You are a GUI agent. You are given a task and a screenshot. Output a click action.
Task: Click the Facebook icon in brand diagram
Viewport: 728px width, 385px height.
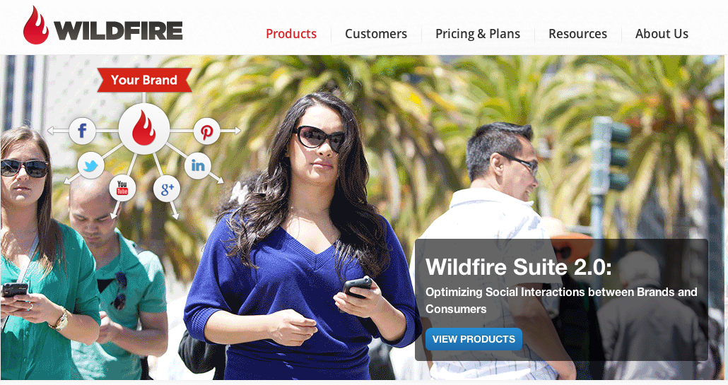pyautogui.click(x=82, y=131)
